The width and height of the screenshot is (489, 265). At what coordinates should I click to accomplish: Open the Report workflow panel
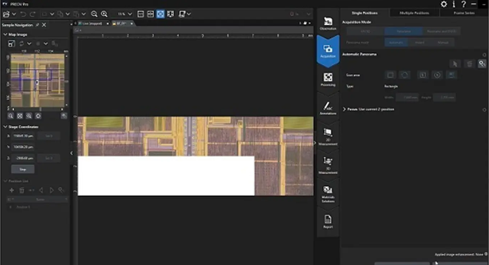[x=327, y=221]
